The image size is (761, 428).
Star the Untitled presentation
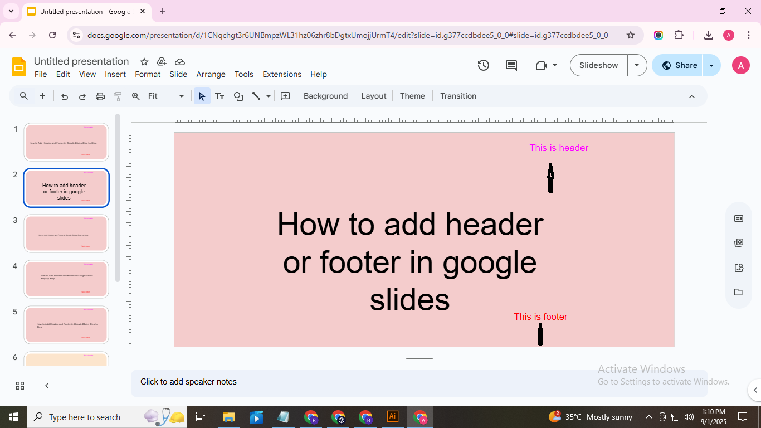[x=144, y=62]
